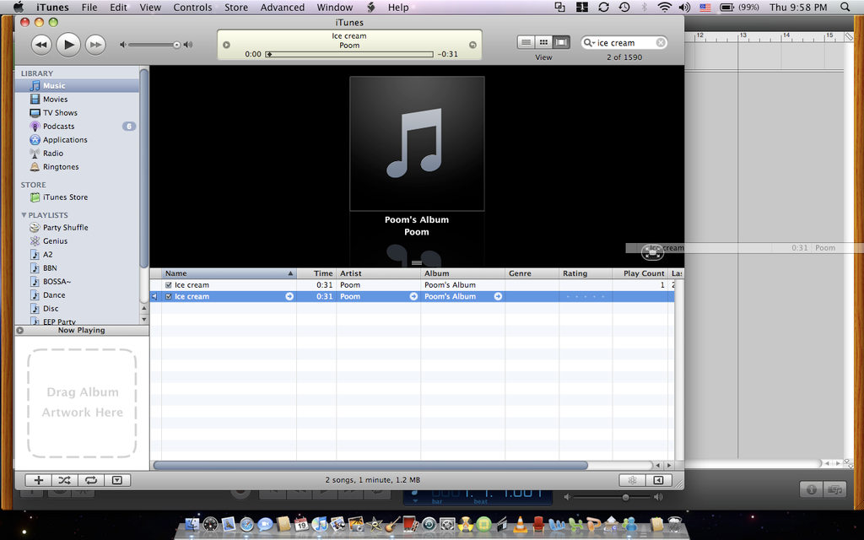Open the Wi-Fi status menu

665,7
